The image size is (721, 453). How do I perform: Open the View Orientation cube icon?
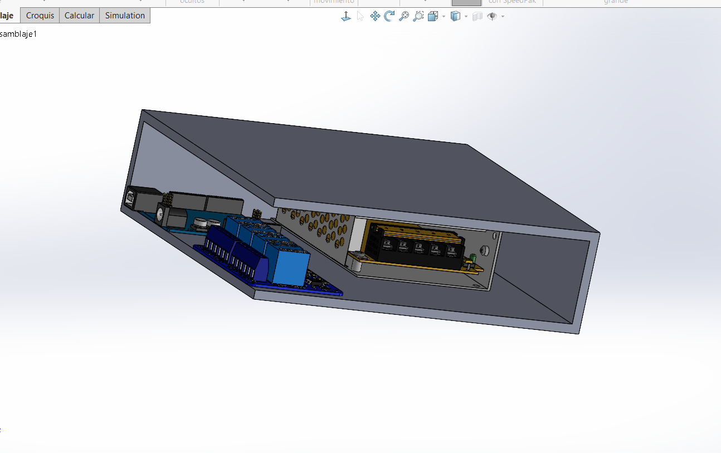click(x=433, y=16)
